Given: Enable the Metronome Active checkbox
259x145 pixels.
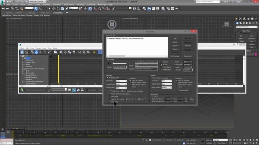Looking at the screenshot, I should tap(152, 97).
